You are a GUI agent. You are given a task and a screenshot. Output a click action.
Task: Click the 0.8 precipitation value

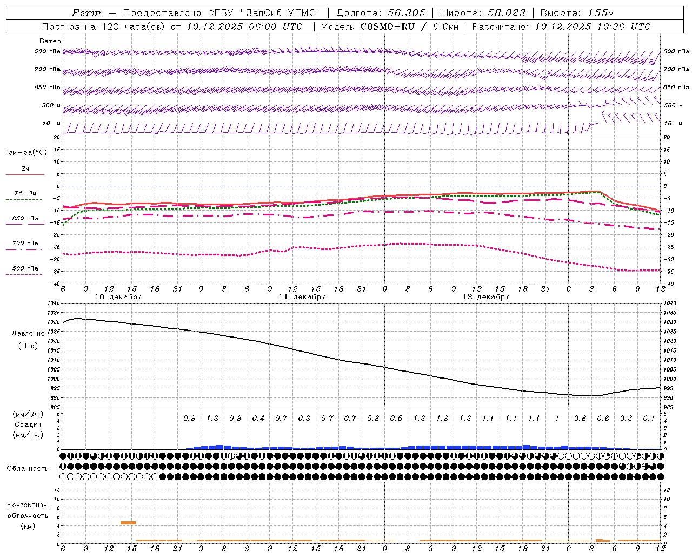(x=580, y=419)
